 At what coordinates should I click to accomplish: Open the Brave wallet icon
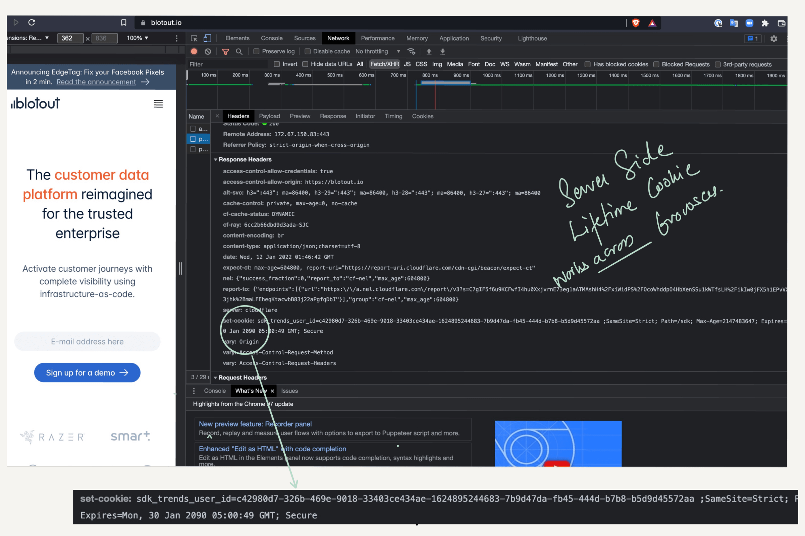[782, 23]
